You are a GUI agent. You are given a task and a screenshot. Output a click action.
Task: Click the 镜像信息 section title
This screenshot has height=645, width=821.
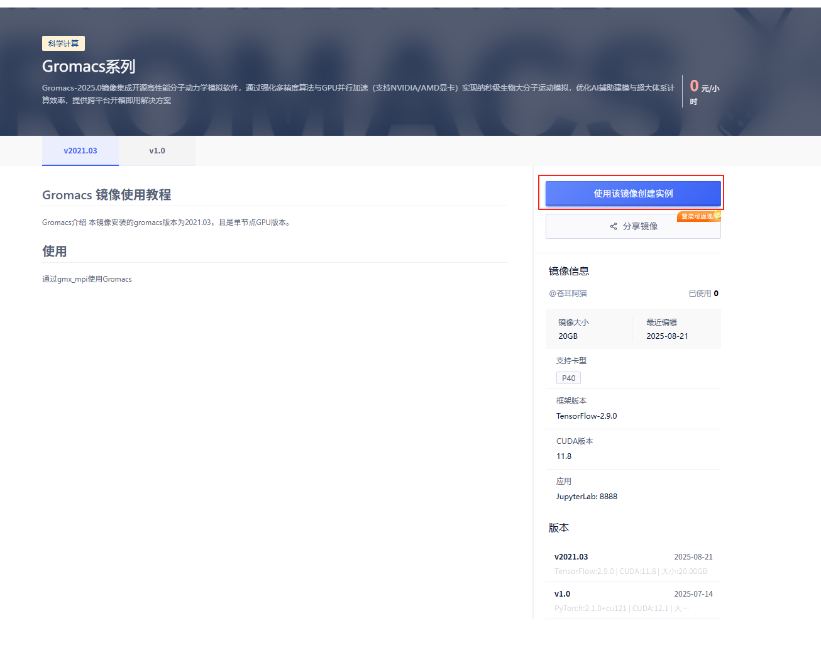pyautogui.click(x=569, y=271)
